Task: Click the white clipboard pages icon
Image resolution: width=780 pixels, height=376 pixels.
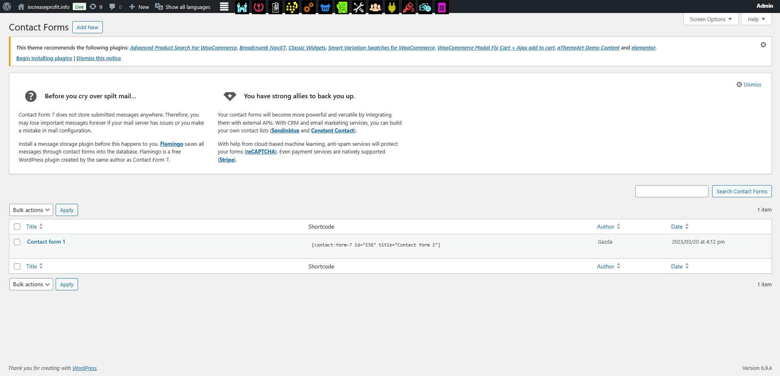Action: coord(275,7)
